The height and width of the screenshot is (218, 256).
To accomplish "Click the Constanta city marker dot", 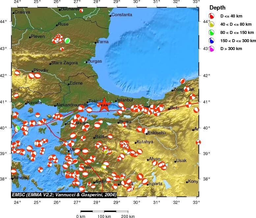I will pyautogui.click(x=110, y=15).
